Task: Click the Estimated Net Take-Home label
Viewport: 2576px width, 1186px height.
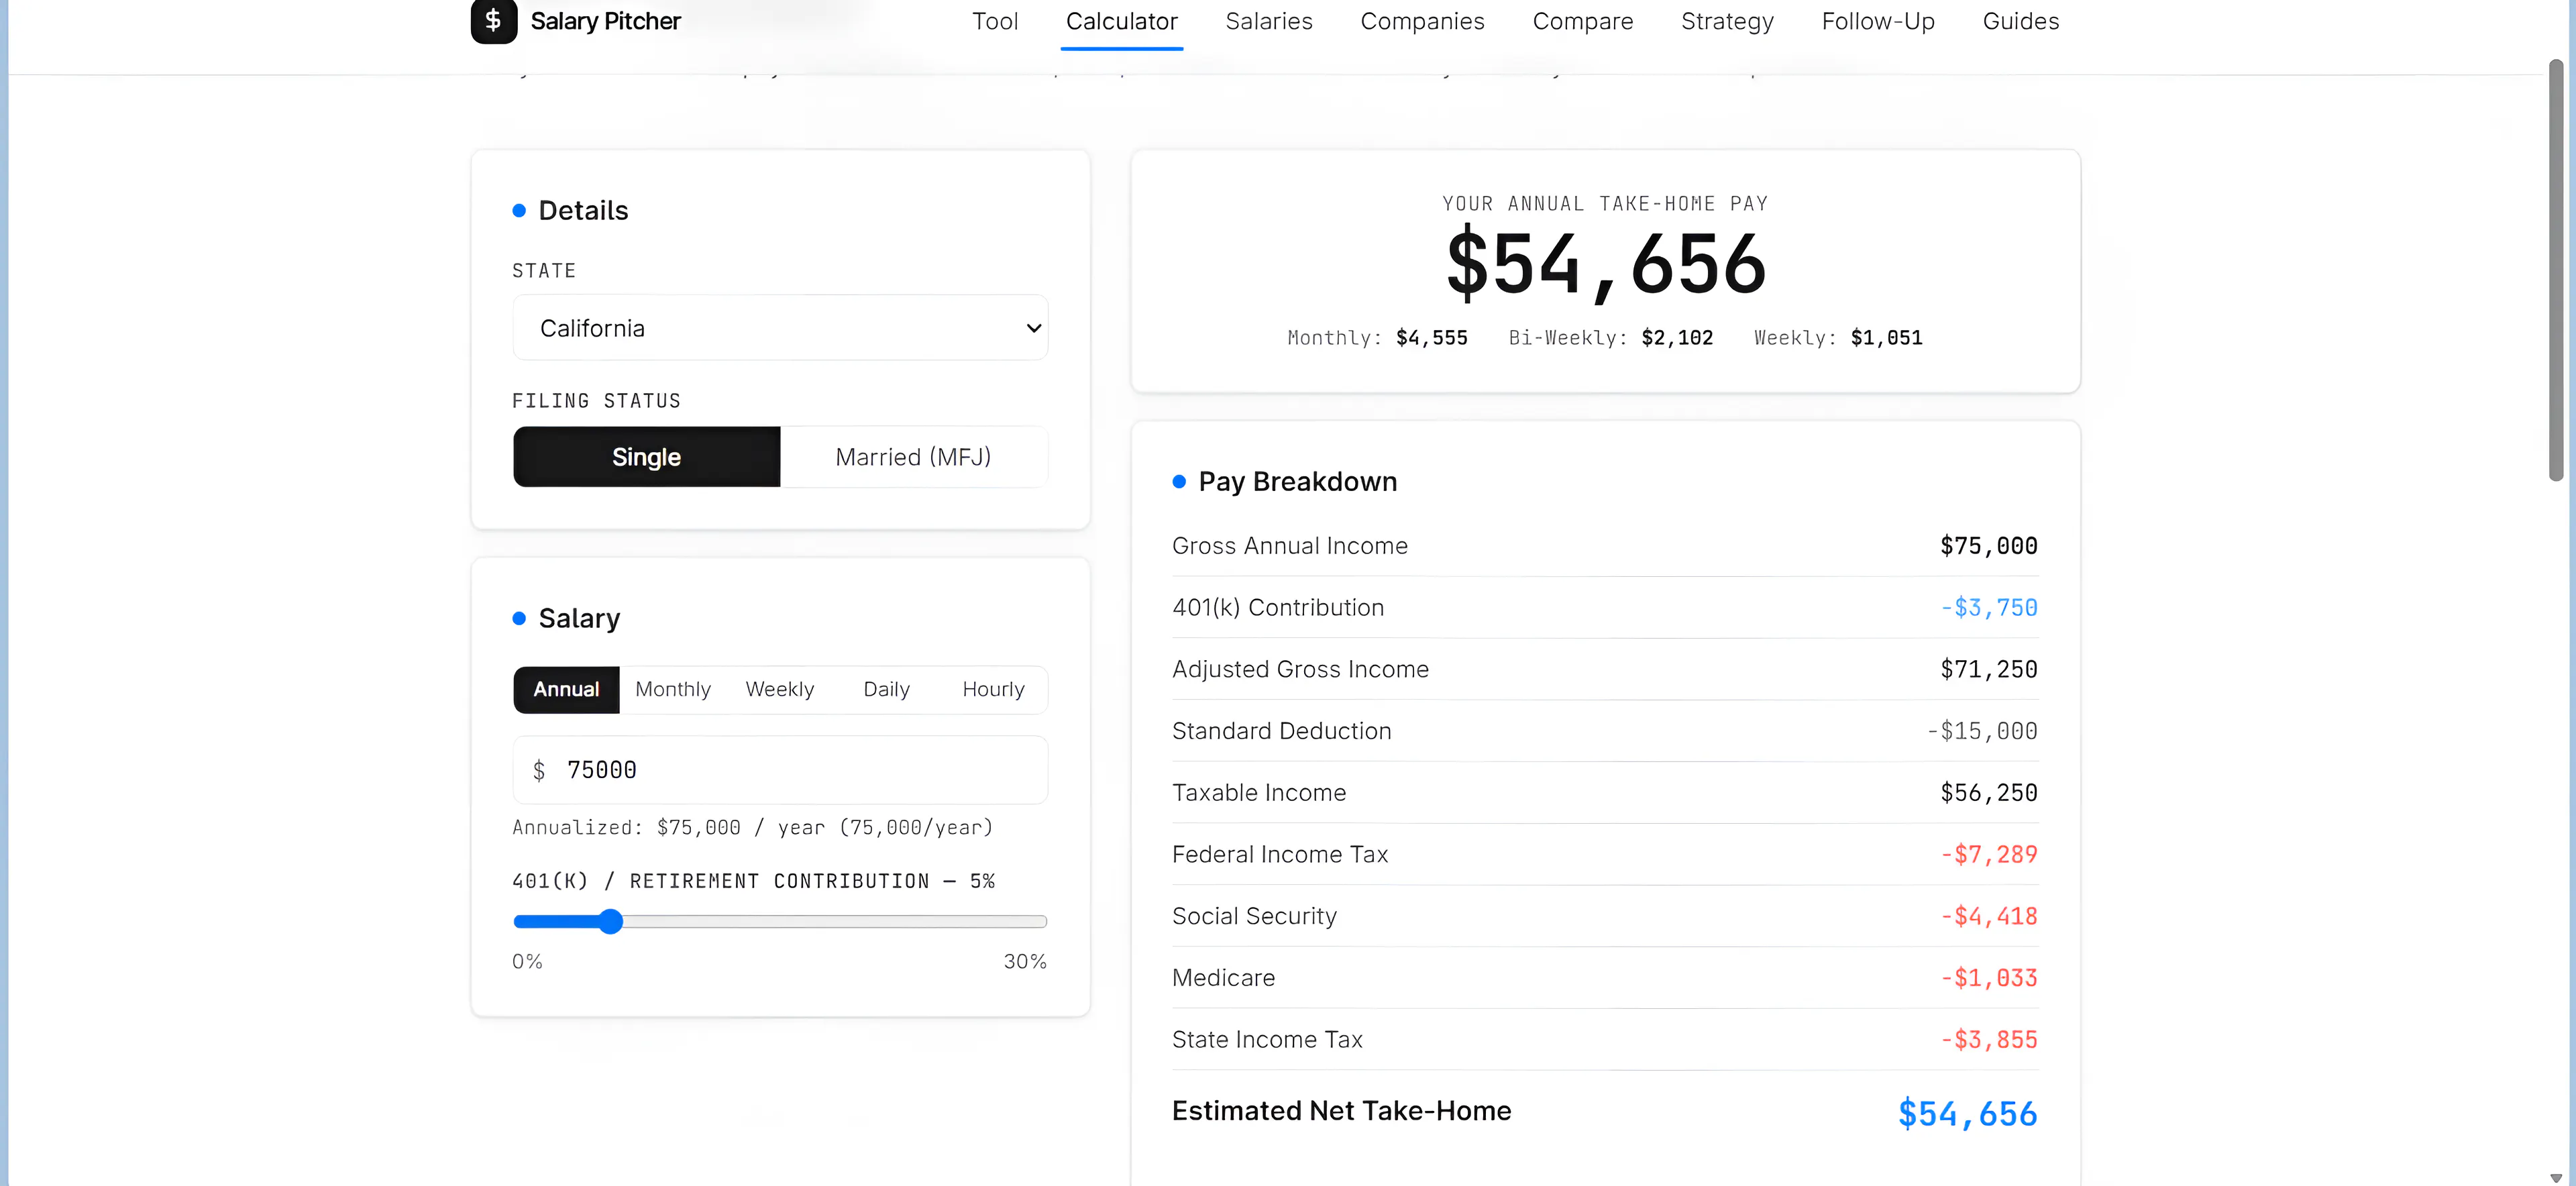Action: tap(1341, 1111)
